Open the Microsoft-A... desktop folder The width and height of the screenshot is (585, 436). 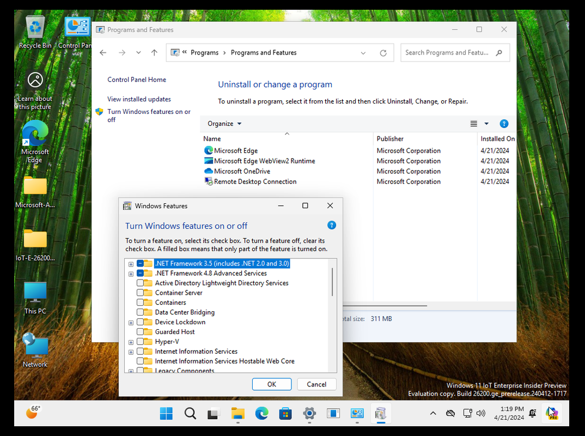[x=35, y=192]
